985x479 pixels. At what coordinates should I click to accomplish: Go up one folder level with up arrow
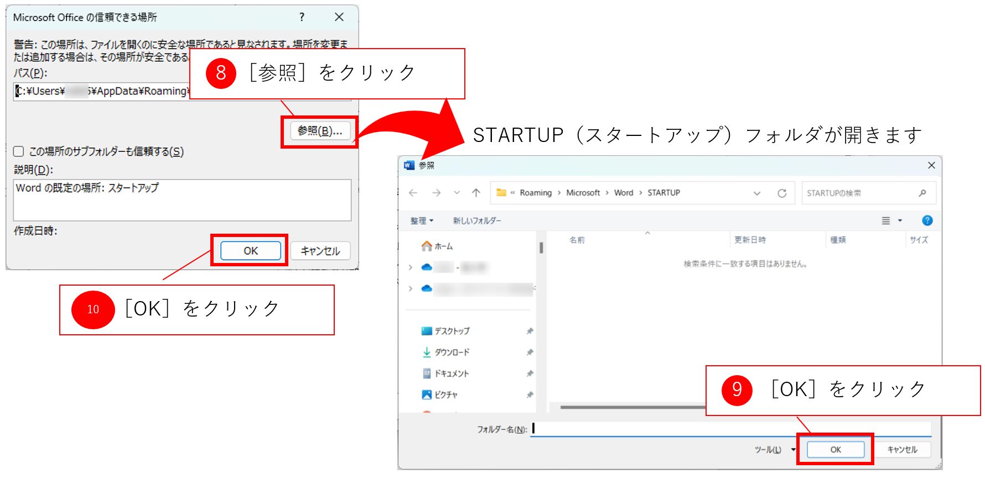476,193
